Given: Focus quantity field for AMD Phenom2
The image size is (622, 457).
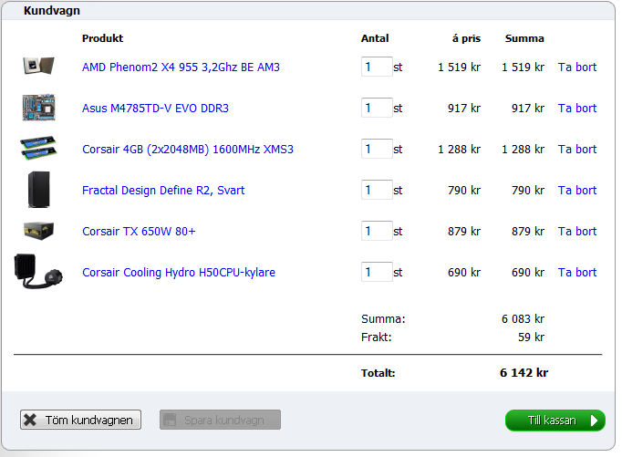Looking at the screenshot, I should (x=376, y=67).
